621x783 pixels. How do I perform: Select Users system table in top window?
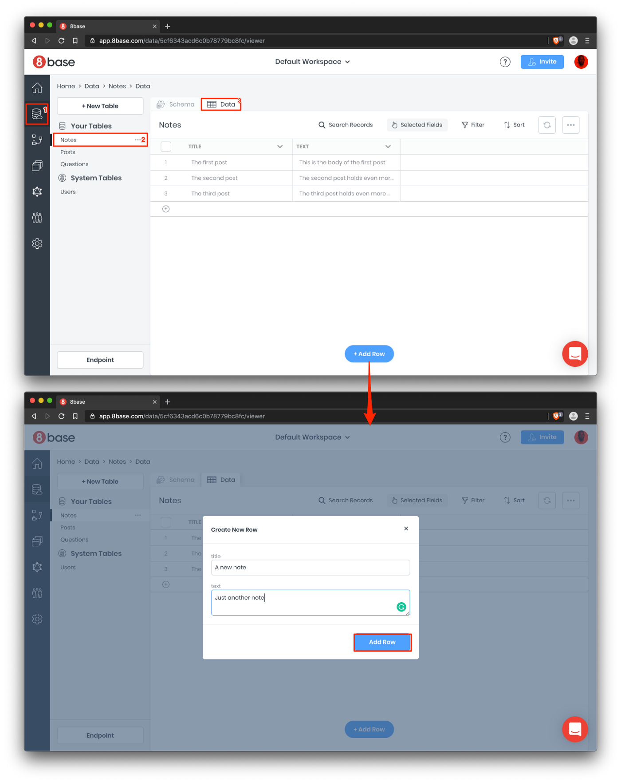[68, 192]
